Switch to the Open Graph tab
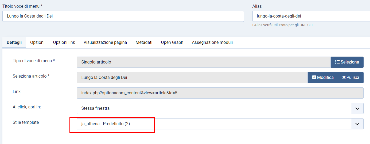Image resolution: width=370 pixels, height=144 pixels. [x=172, y=43]
